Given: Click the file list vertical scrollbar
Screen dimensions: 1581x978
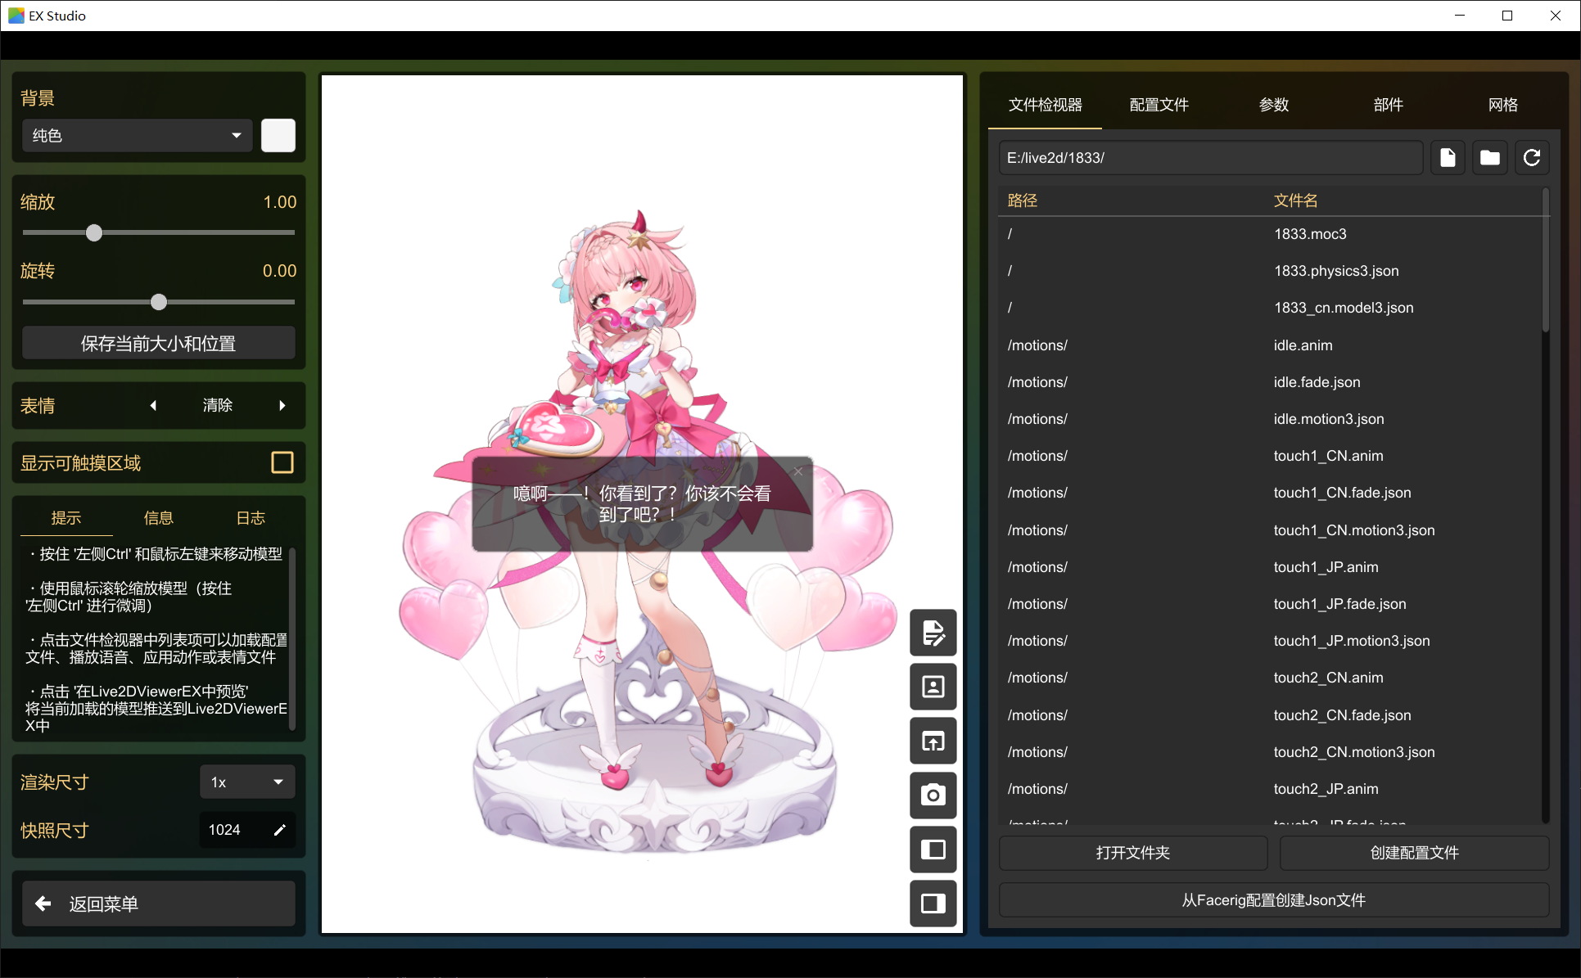Looking at the screenshot, I should (1546, 260).
